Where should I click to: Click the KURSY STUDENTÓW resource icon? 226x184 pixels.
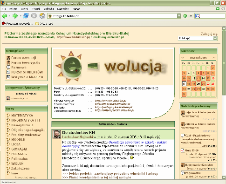(x=8, y=72)
